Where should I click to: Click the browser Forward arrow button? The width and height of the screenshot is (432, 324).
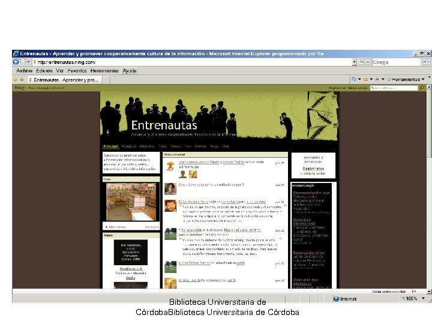point(23,62)
